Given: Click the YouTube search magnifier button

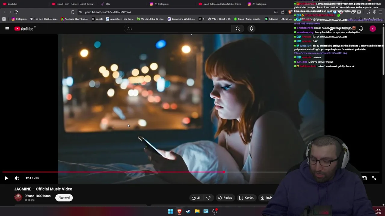Looking at the screenshot, I should click(238, 28).
